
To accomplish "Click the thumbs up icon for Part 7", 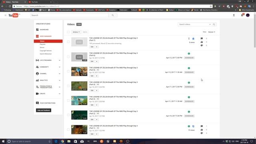I will [x=202, y=42].
